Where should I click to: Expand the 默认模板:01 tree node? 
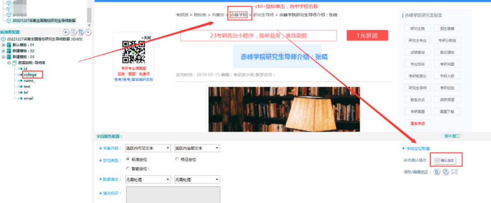4,45
